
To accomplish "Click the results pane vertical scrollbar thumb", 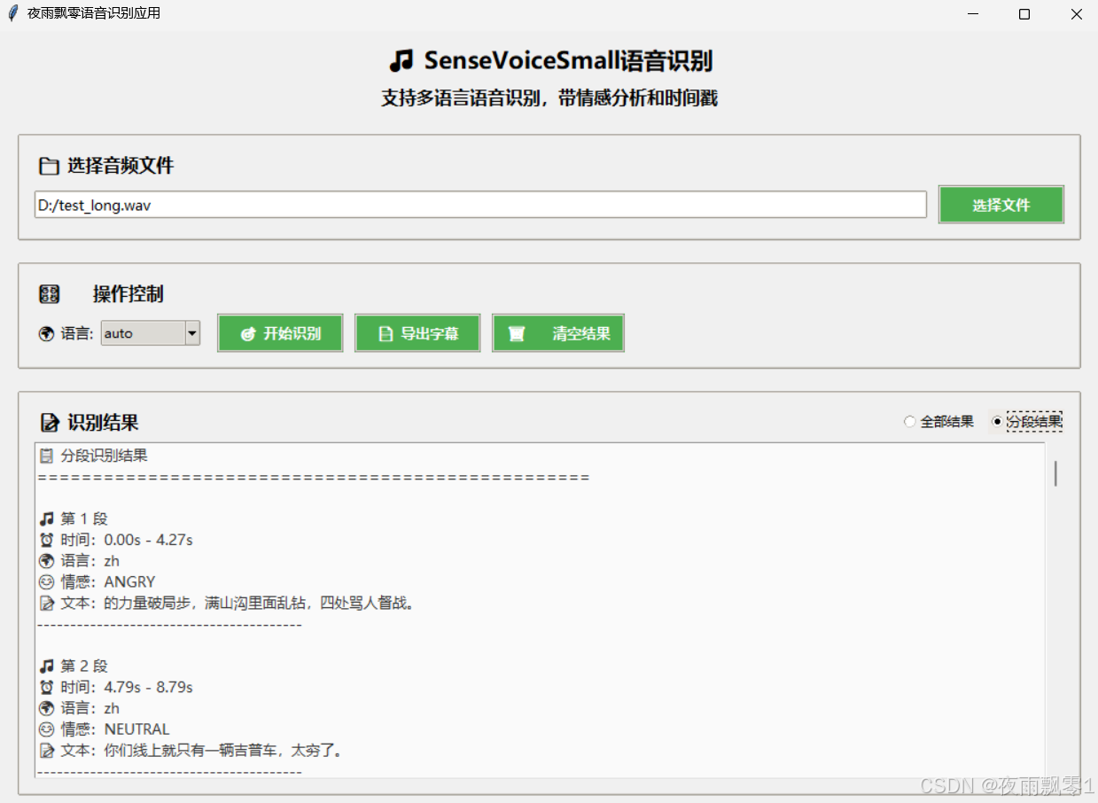I will 1055,473.
